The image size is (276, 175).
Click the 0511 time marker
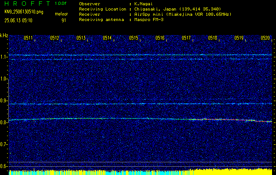coord(29,38)
